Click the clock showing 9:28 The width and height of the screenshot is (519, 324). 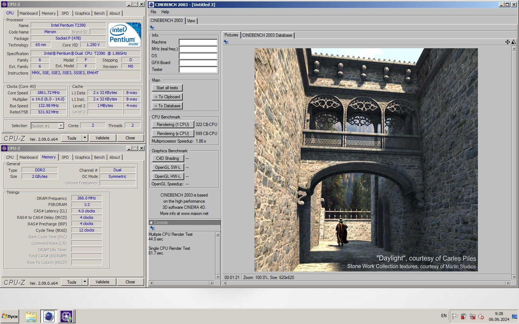click(499, 314)
